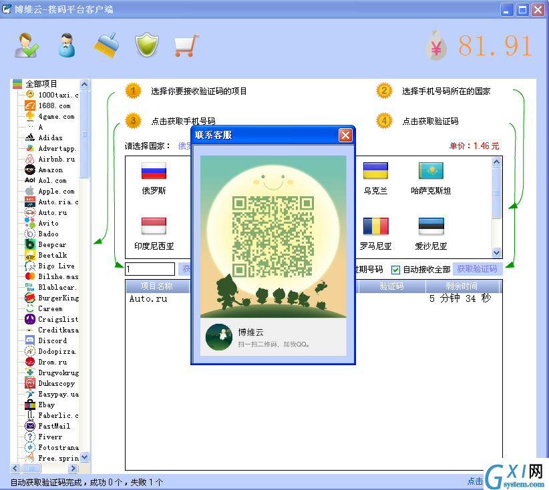
Task: Click the 单价：1.46 元 price text
Action: coord(474,146)
